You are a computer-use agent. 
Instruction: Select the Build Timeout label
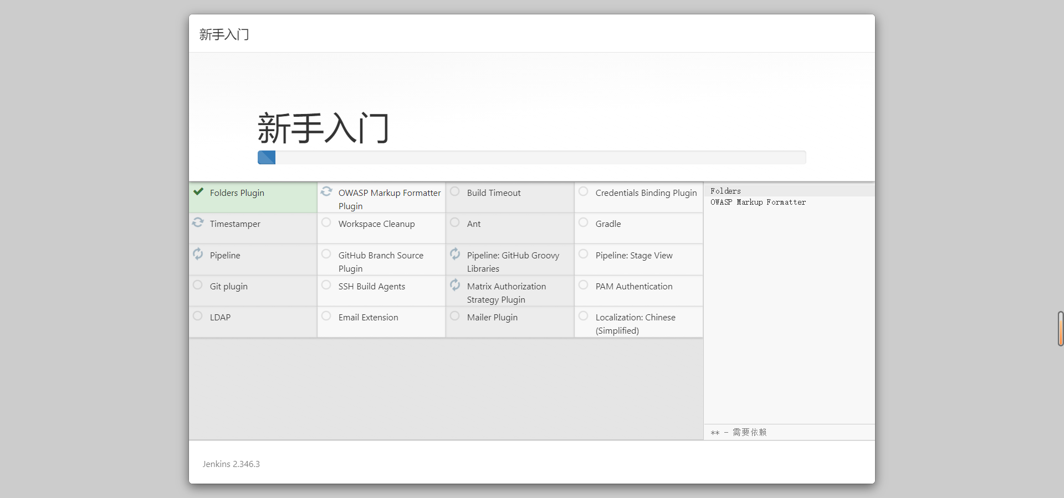(x=494, y=193)
